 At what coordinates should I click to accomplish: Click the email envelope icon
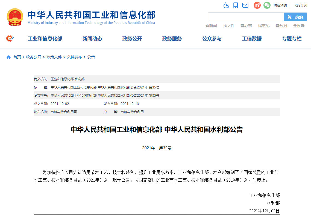click(x=245, y=5)
